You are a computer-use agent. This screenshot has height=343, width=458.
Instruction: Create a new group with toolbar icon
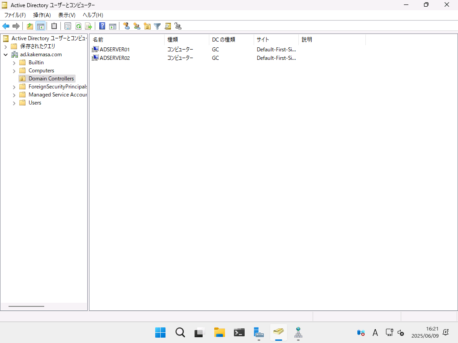point(137,26)
